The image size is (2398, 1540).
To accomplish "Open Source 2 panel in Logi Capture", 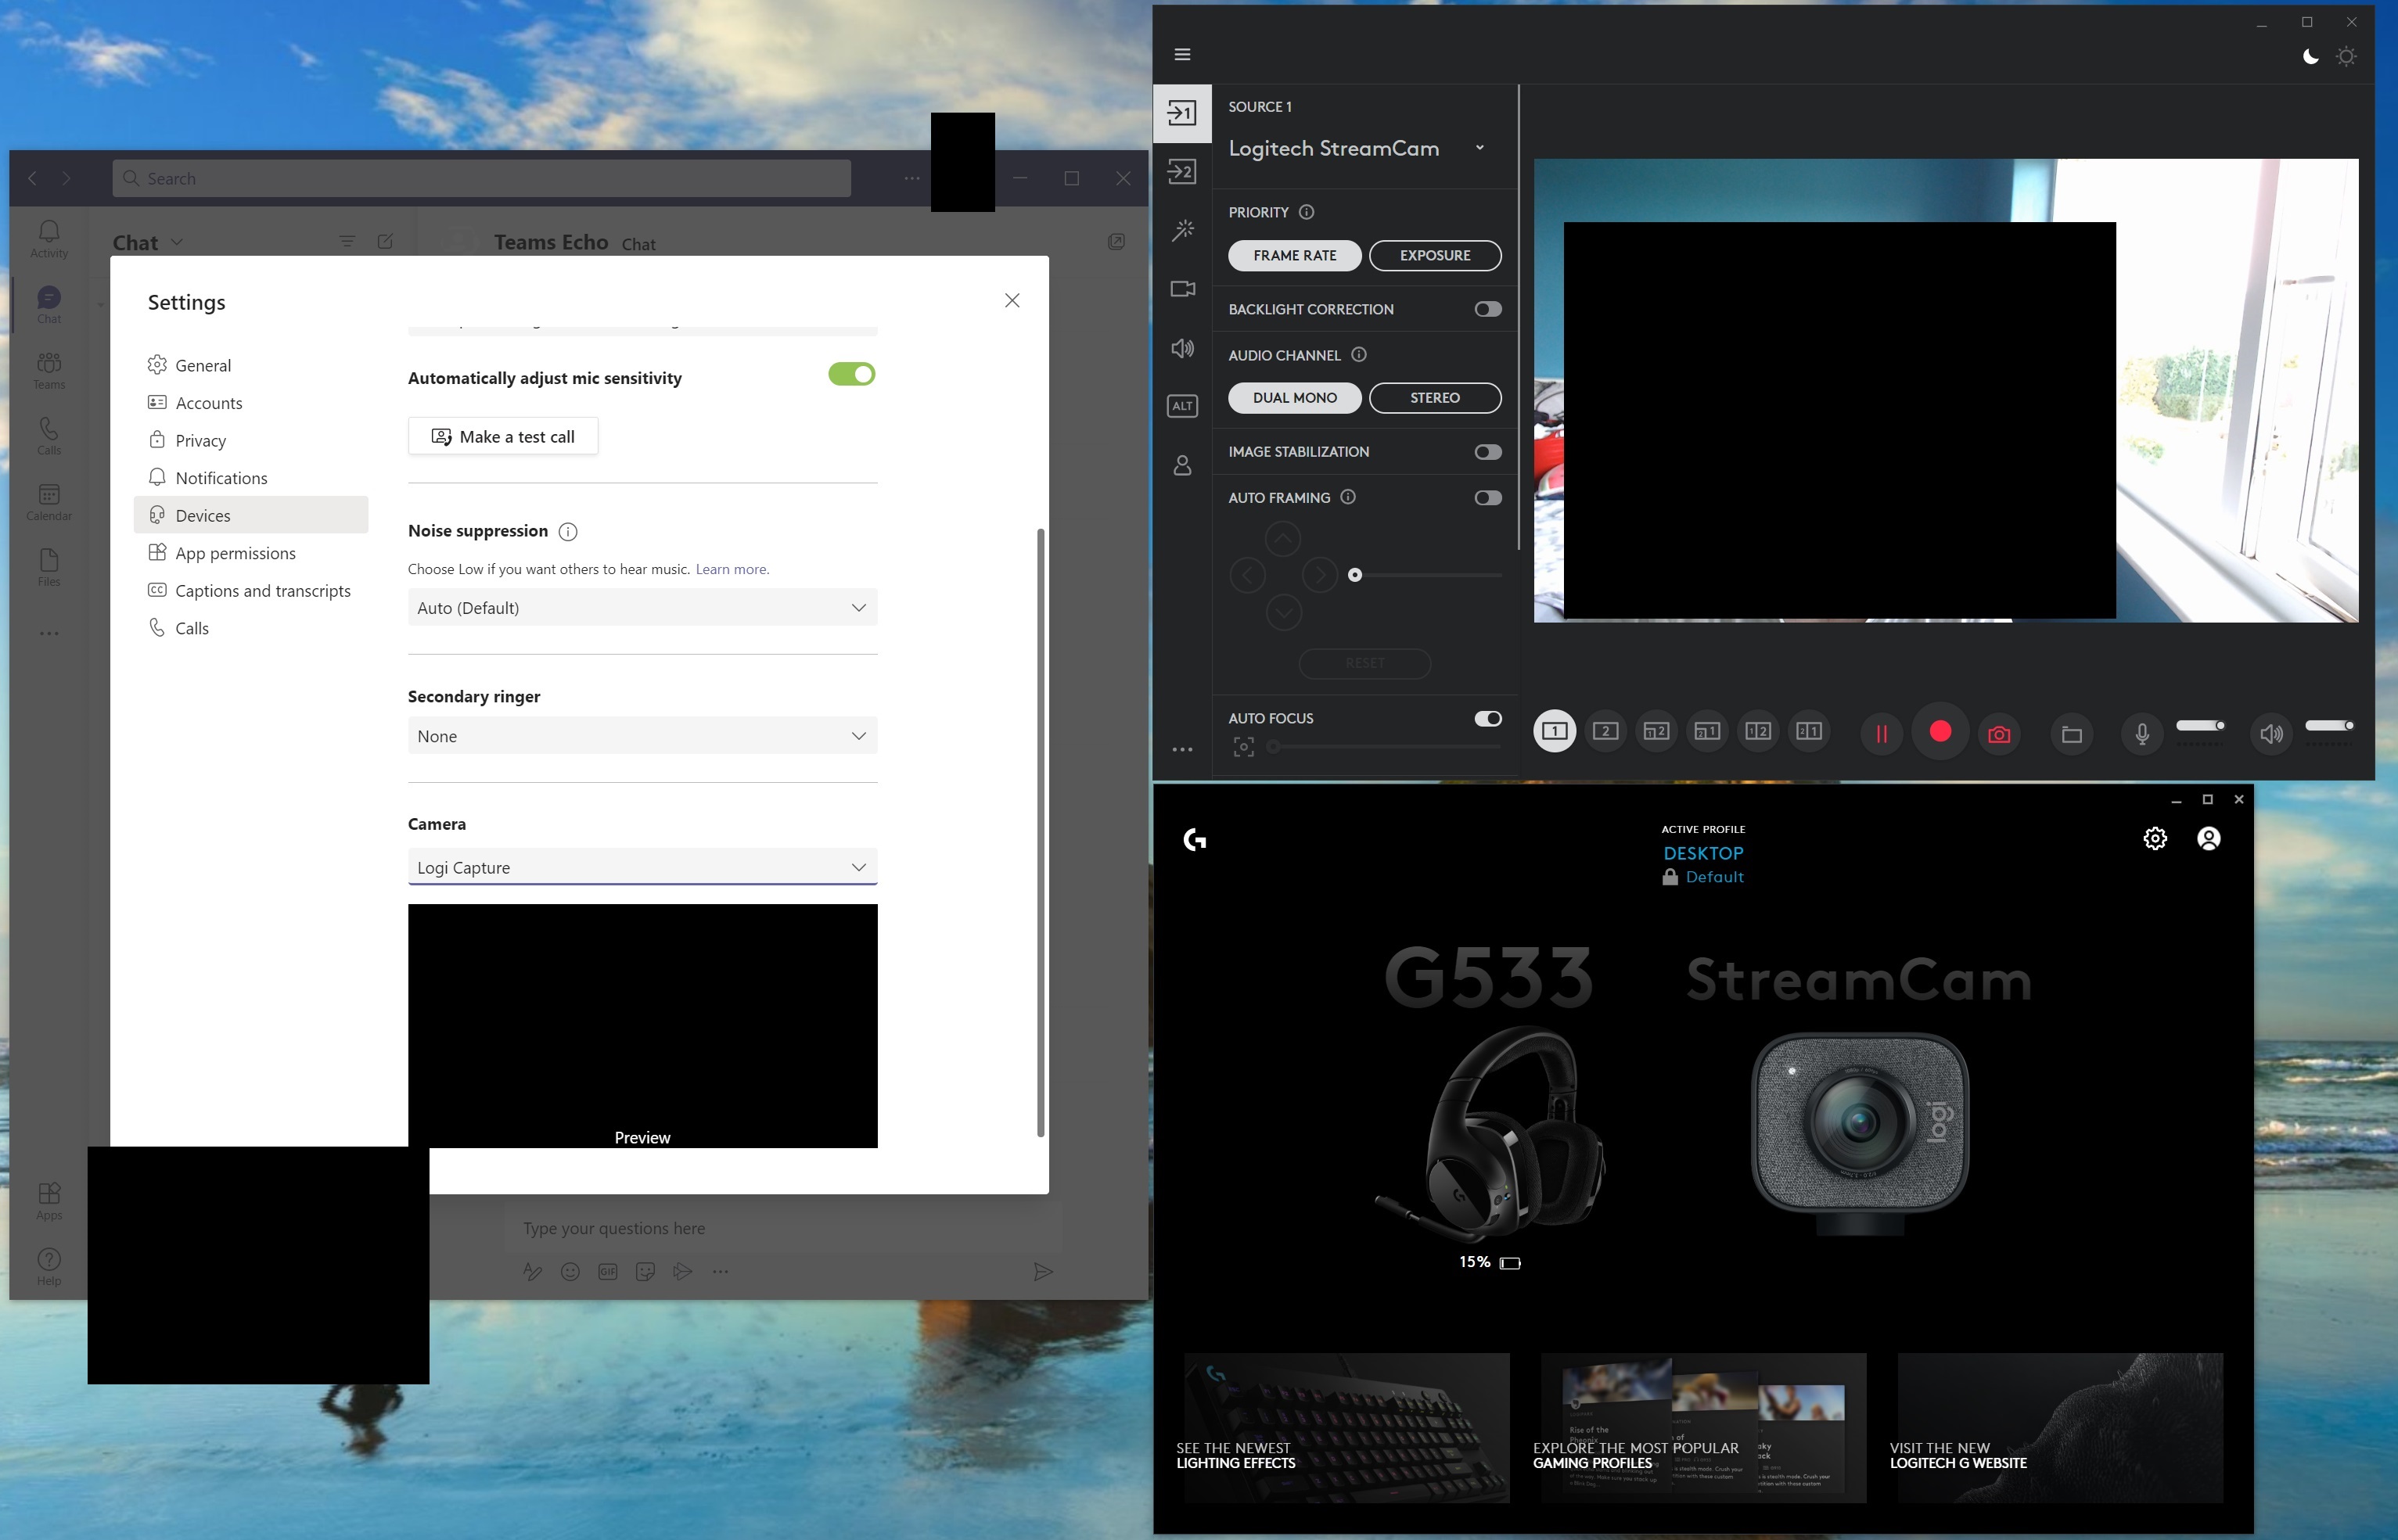I will click(1181, 172).
